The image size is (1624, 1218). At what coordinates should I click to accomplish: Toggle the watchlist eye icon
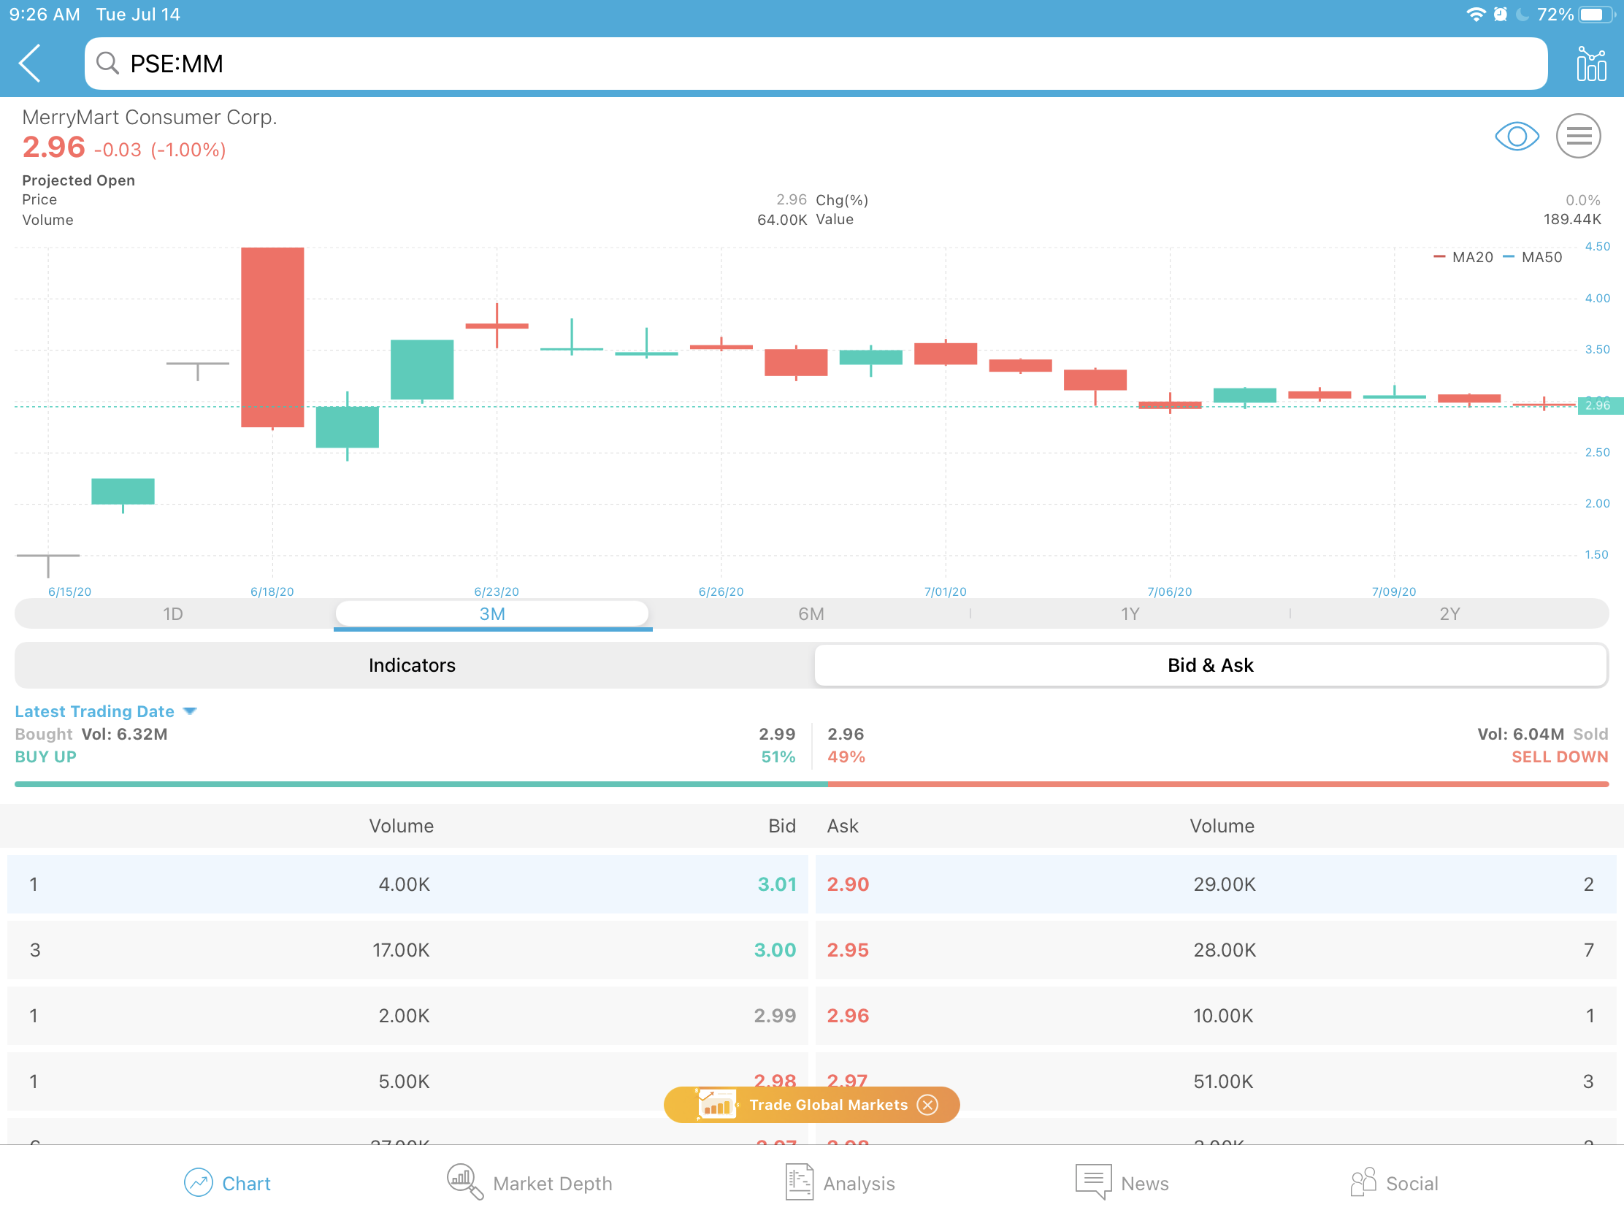tap(1517, 137)
